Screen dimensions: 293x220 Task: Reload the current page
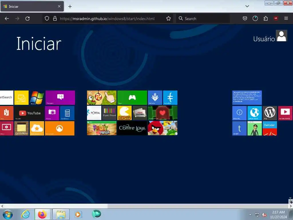pyautogui.click(x=27, y=19)
